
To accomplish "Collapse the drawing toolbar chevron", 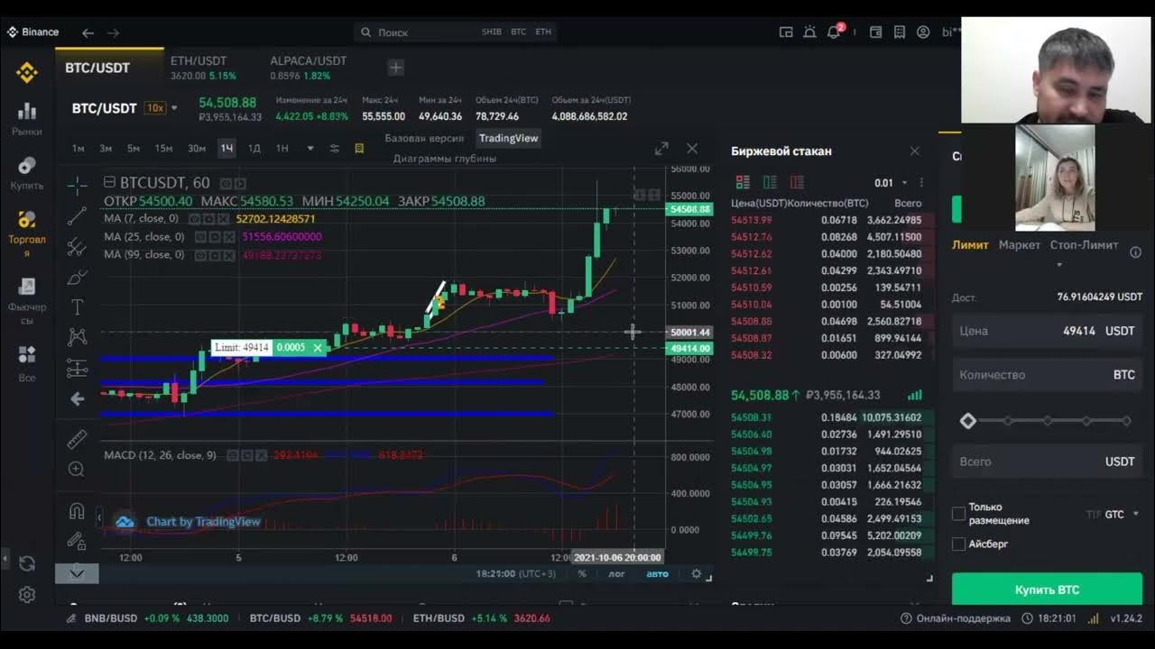I will pos(77,572).
